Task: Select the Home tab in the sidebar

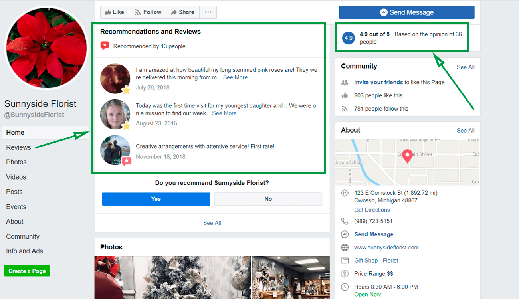Action: click(46, 133)
